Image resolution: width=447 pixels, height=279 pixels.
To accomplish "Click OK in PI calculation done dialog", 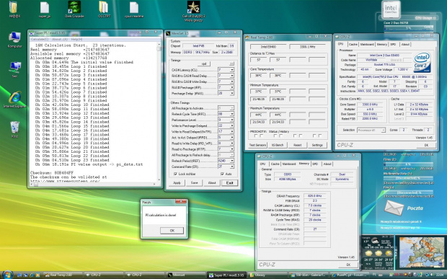I will [172, 231].
